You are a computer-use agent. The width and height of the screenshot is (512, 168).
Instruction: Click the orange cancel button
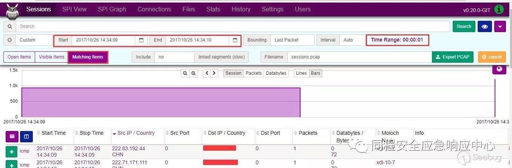[x=492, y=57]
